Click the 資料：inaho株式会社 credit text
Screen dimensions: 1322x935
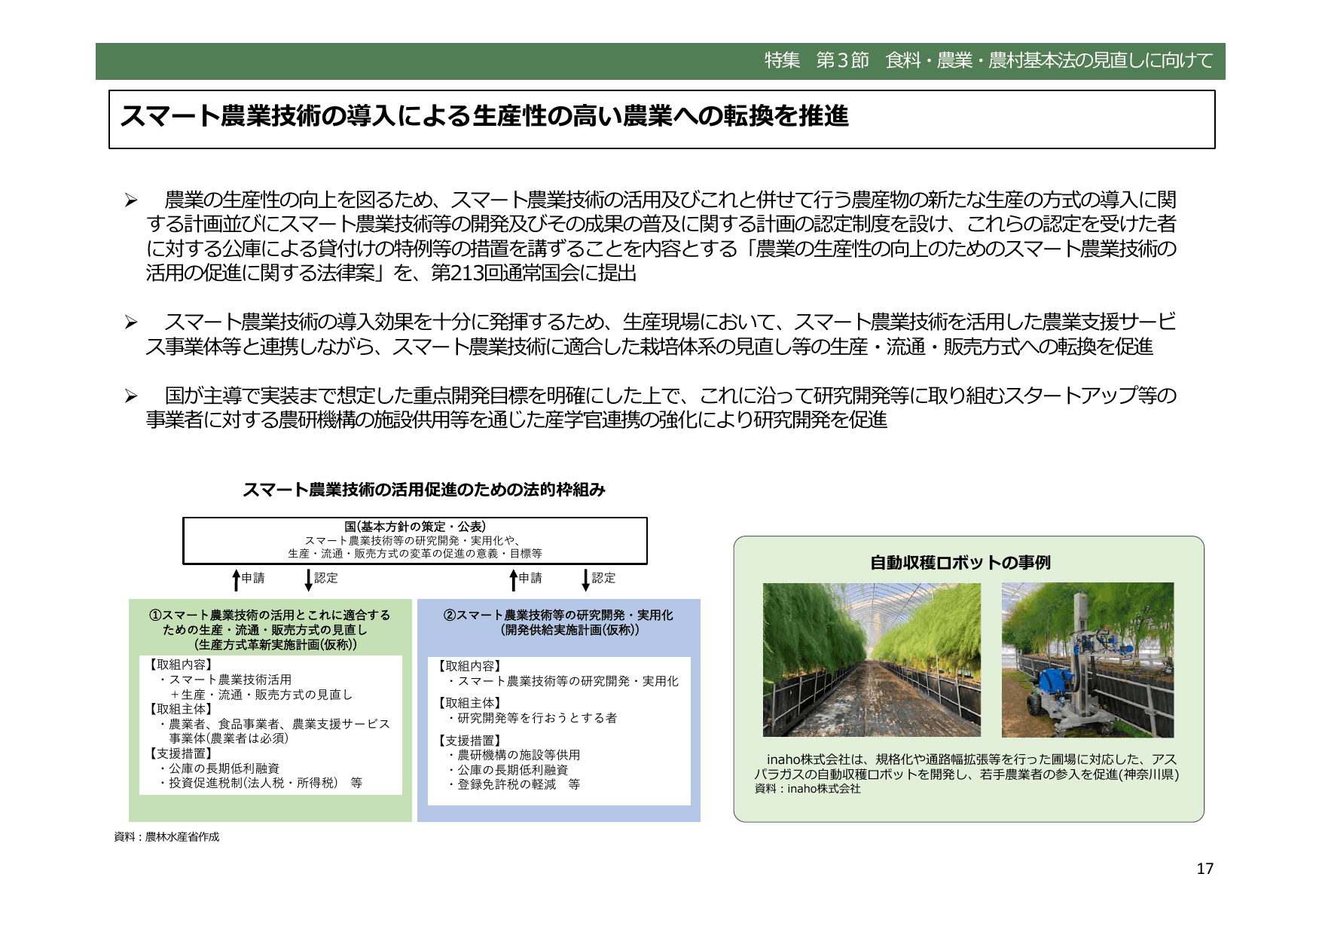806,791
